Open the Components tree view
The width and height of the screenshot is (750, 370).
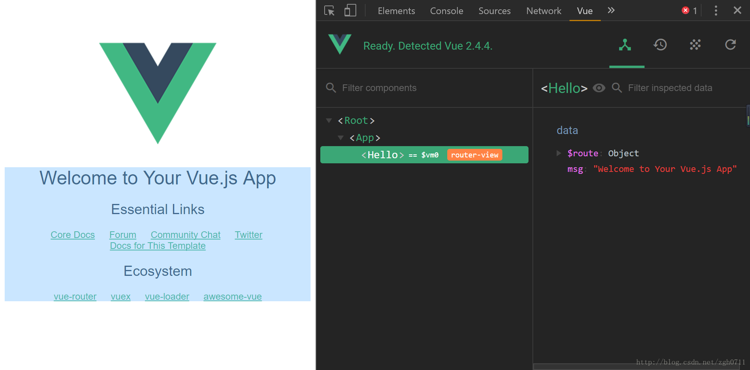(625, 45)
